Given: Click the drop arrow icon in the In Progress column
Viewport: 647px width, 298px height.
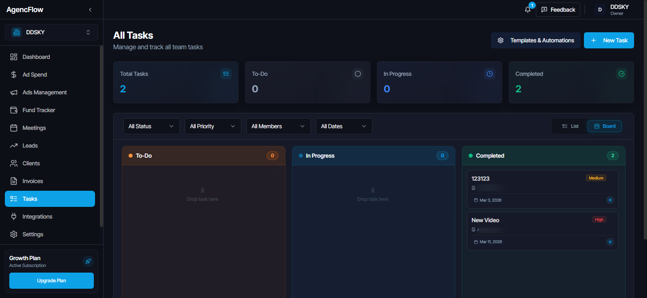Looking at the screenshot, I should (x=373, y=190).
